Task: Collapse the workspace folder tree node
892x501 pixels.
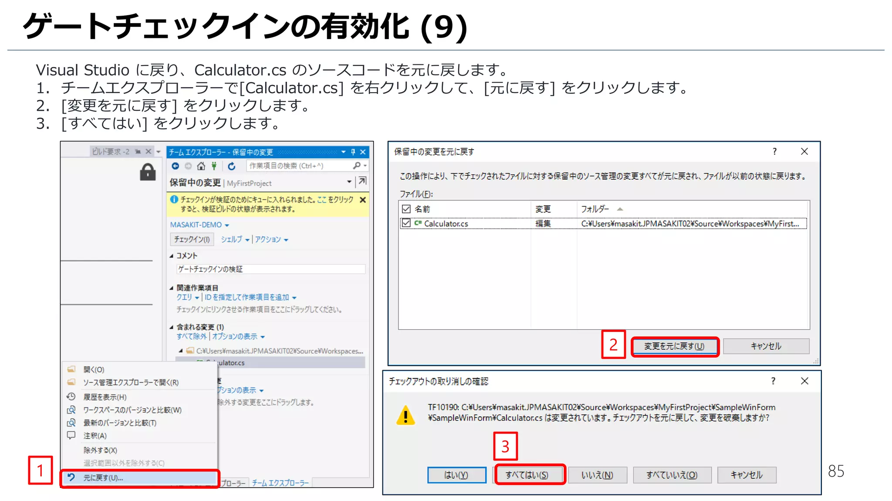Action: 181,351
